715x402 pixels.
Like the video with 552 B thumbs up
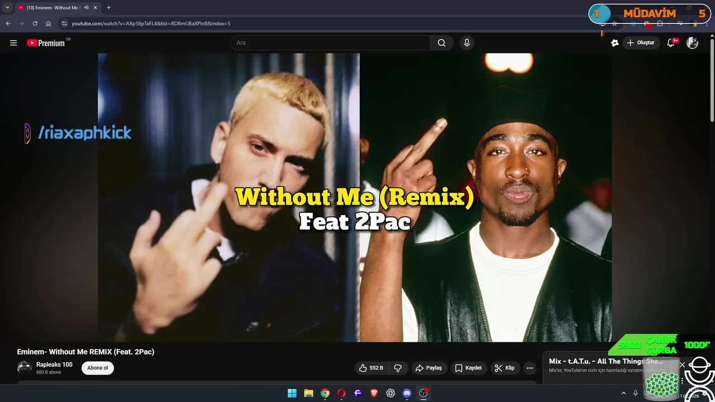[371, 368]
